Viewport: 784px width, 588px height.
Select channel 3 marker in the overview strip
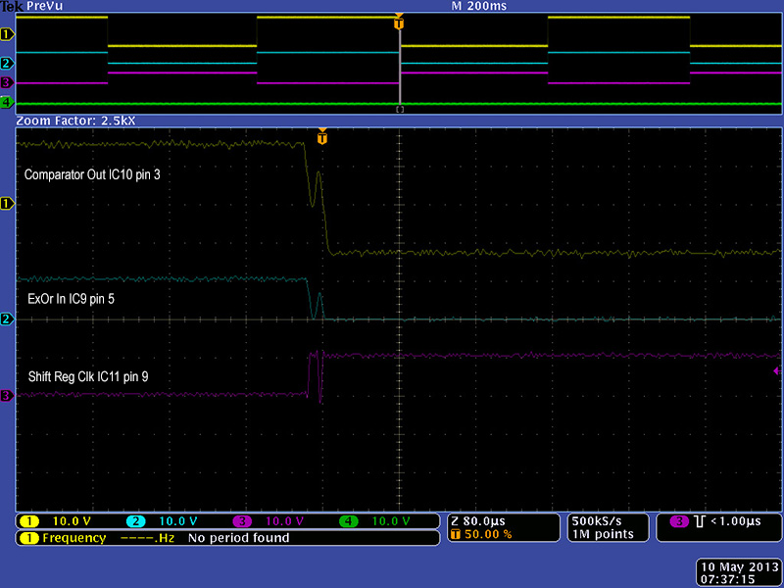point(7,83)
